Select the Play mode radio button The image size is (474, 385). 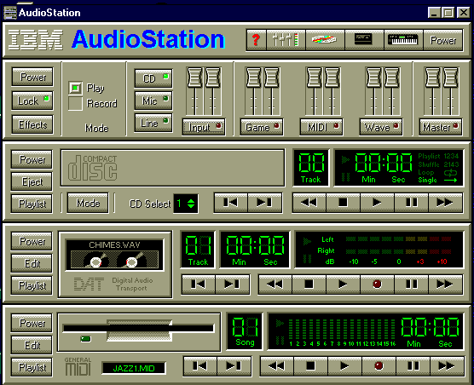tap(75, 89)
